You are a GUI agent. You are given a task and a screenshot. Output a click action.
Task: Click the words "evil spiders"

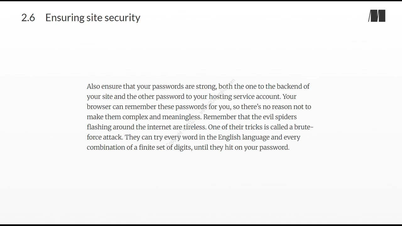280,117
